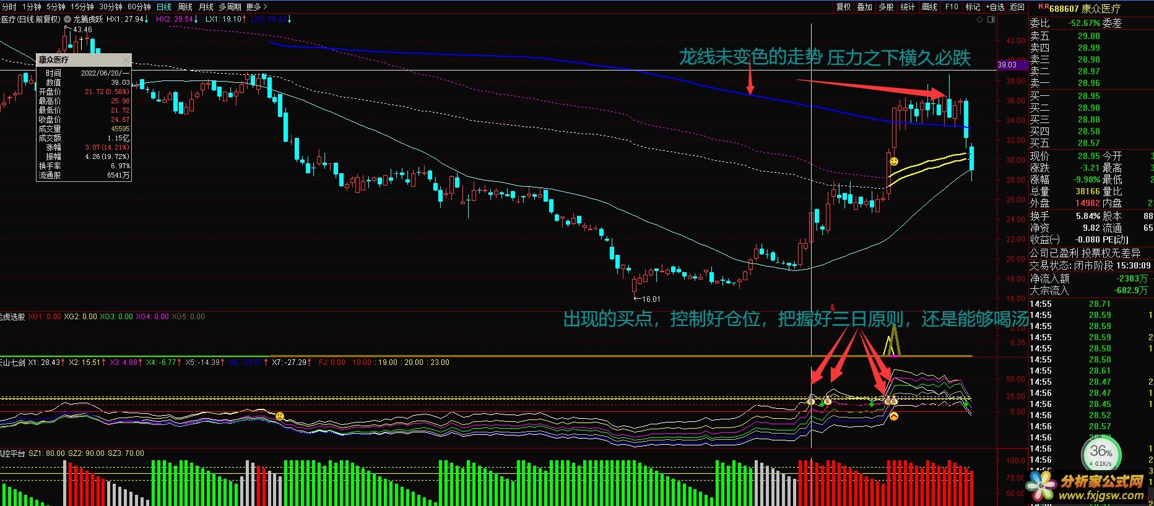The image size is (1154, 506).
Task: Click the 委比 -52.67% value
Action: pos(1084,23)
